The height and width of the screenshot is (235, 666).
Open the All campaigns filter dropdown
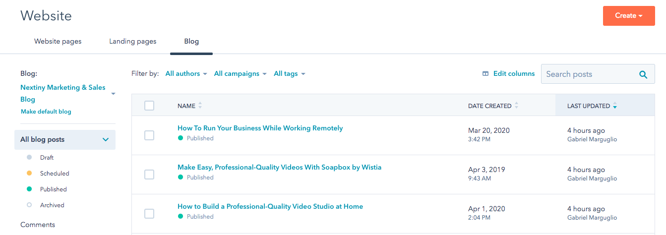click(241, 74)
